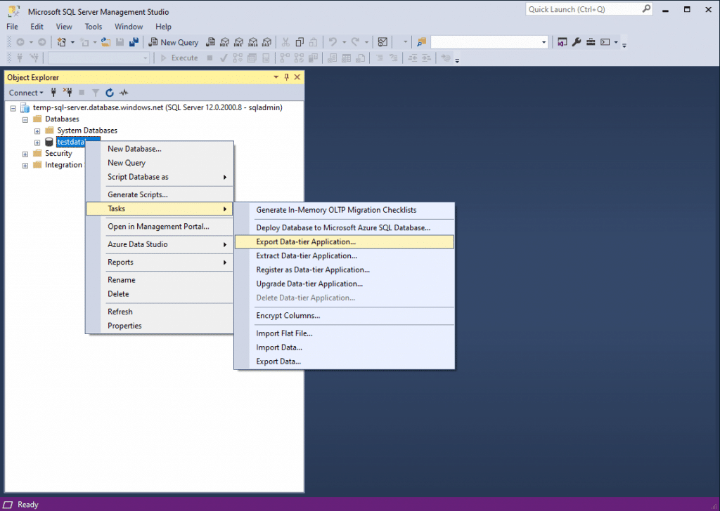Expand the Integration node
720x511 pixels.
[x=25, y=166]
